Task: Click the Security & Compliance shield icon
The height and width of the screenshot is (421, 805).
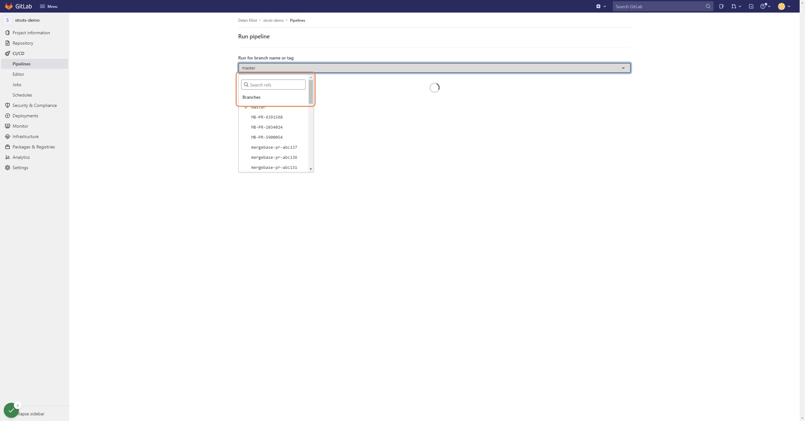Action: 8,105
